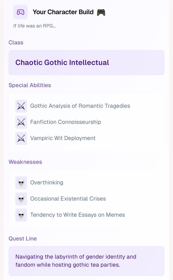Screen dimensions: 173x280
Task: Click the Quest Line section label
Action: (x=23, y=238)
